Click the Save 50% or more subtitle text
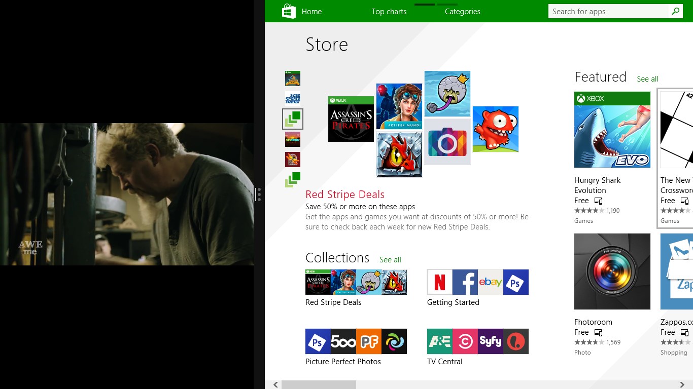 [x=360, y=207]
